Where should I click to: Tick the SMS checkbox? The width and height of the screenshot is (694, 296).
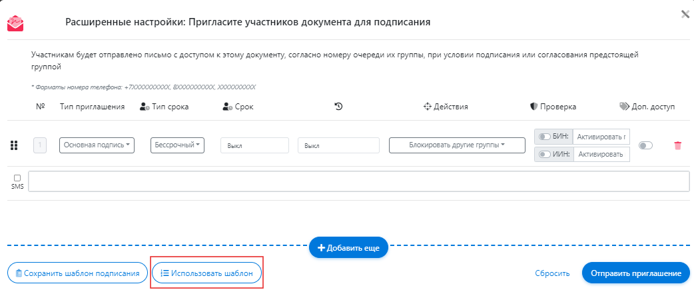17,178
